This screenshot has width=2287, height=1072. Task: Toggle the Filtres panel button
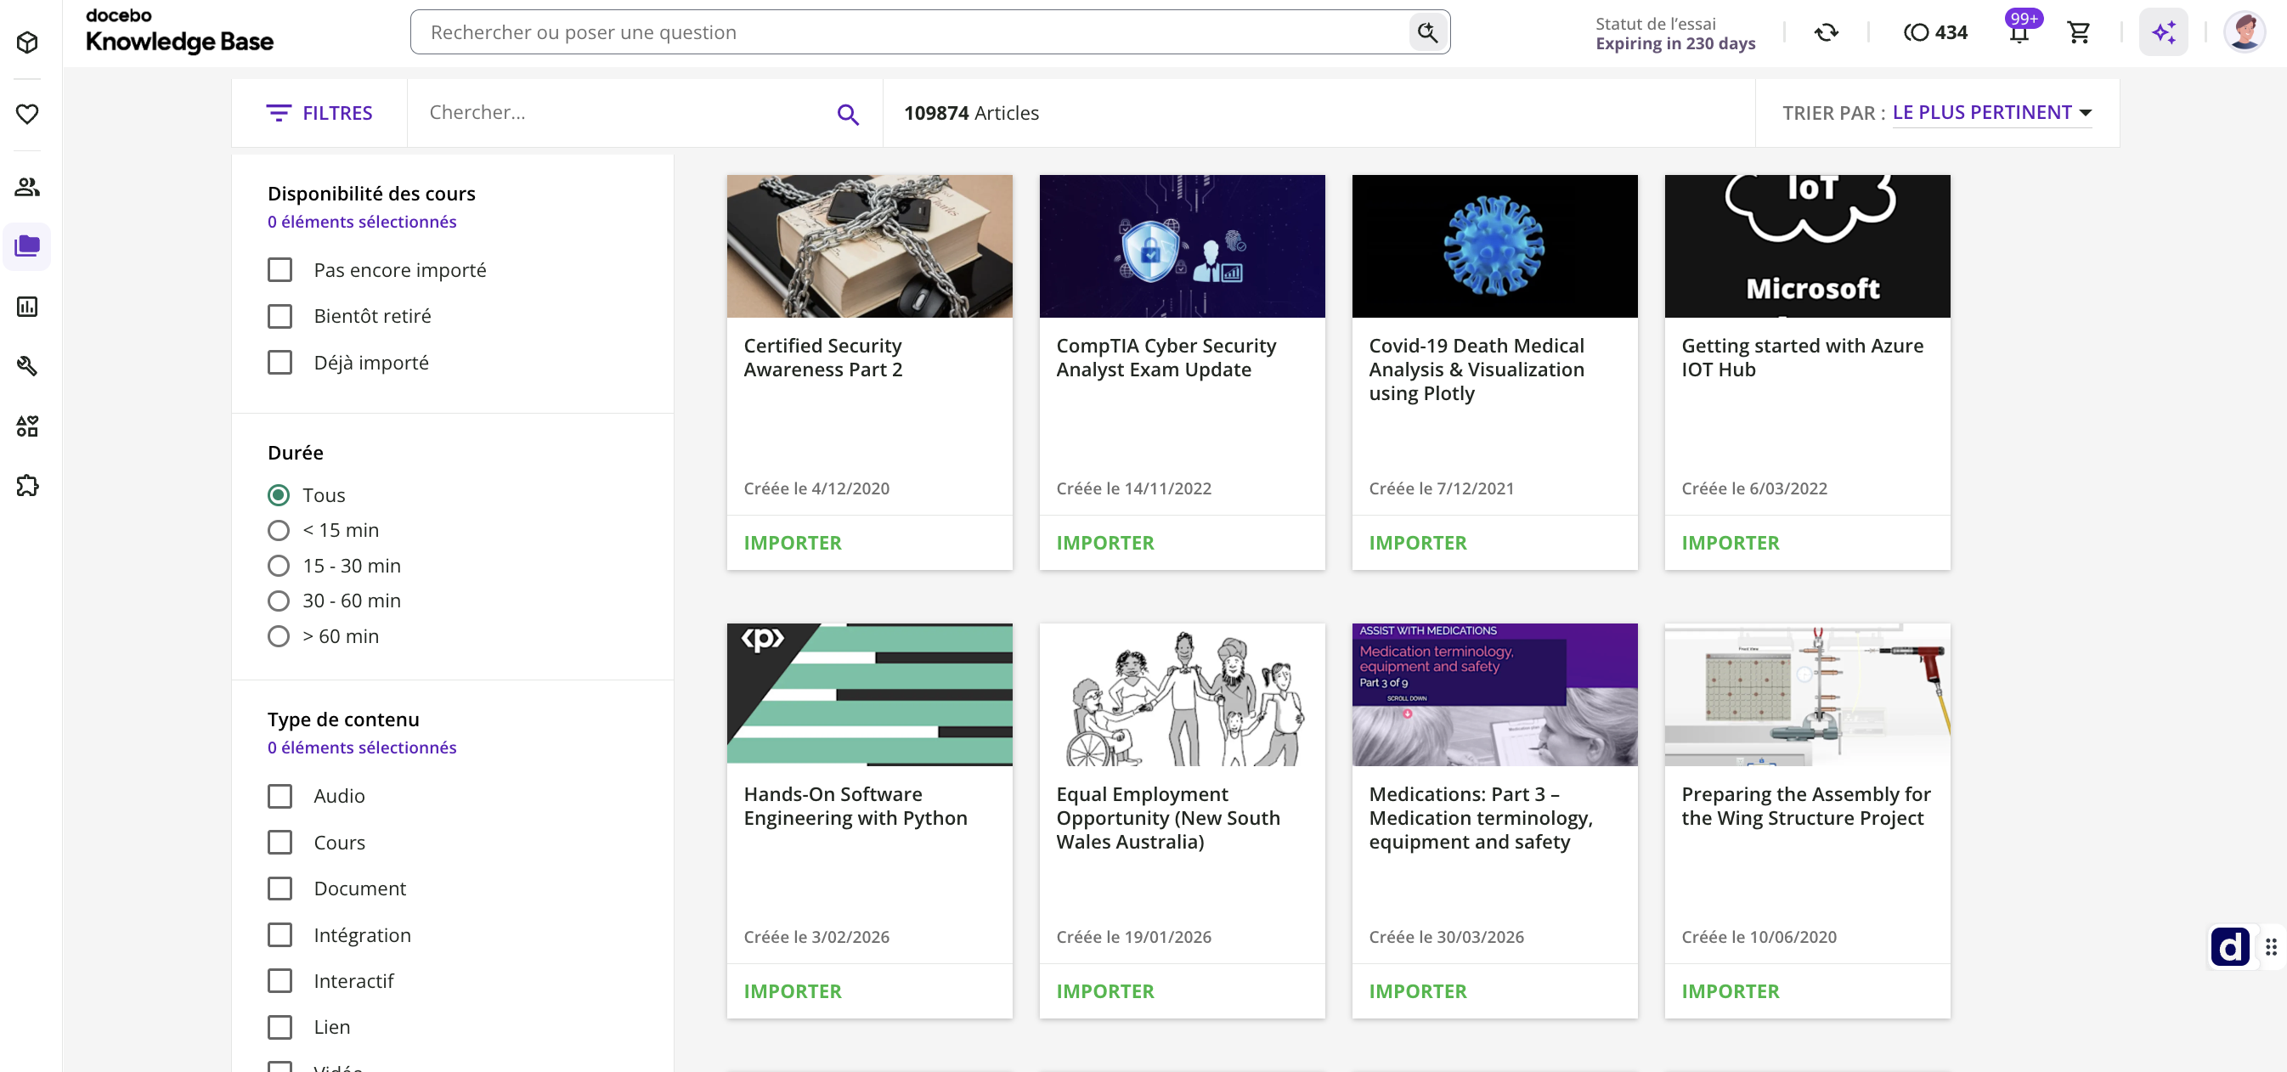coord(319,113)
